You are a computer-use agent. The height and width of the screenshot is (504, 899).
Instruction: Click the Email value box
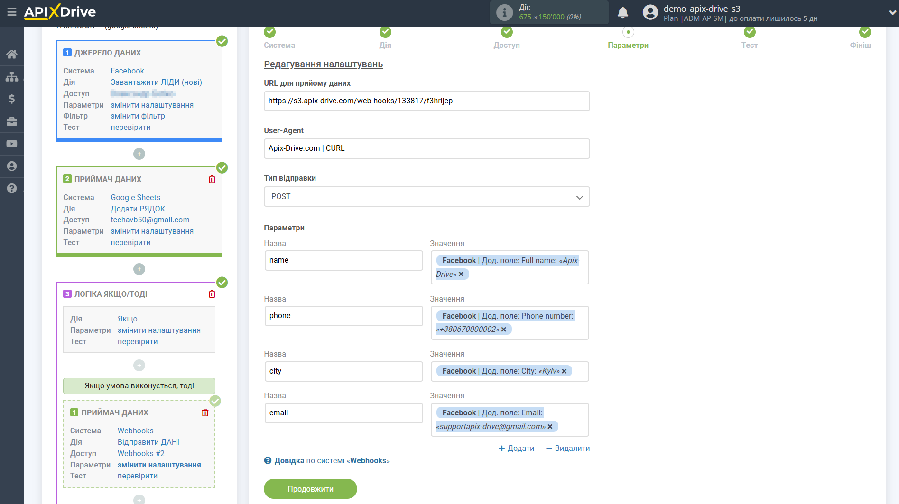tap(510, 420)
